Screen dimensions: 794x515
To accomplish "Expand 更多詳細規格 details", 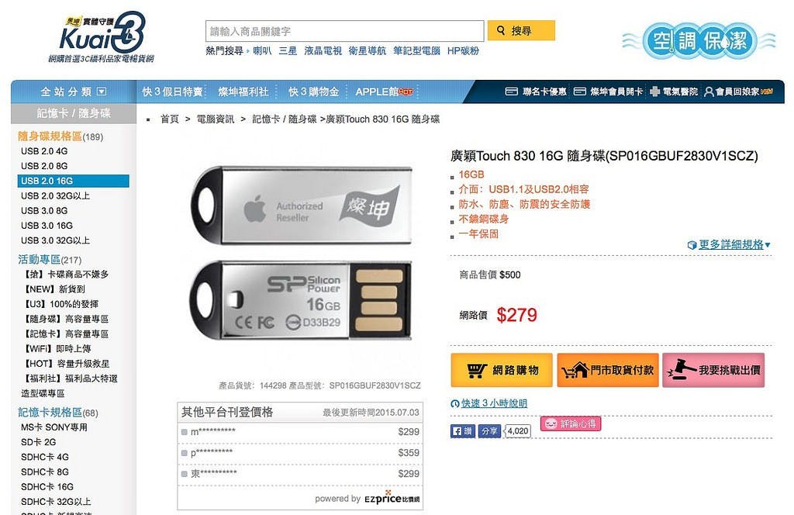I will coord(729,244).
